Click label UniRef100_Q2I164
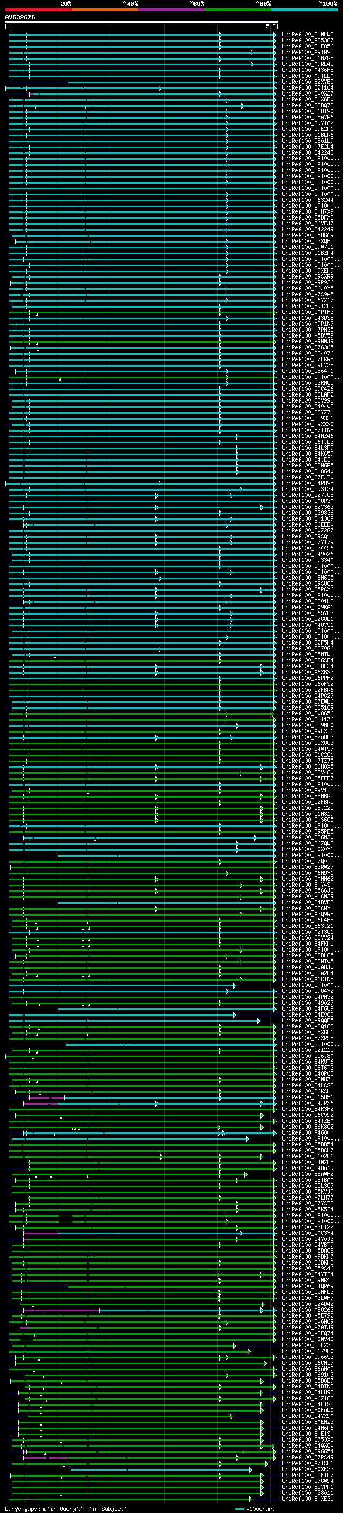Viewport: 343px width, 1513px height. pos(308,87)
